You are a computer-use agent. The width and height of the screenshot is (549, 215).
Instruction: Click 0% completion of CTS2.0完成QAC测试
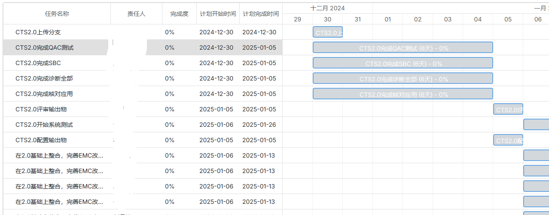click(x=170, y=48)
